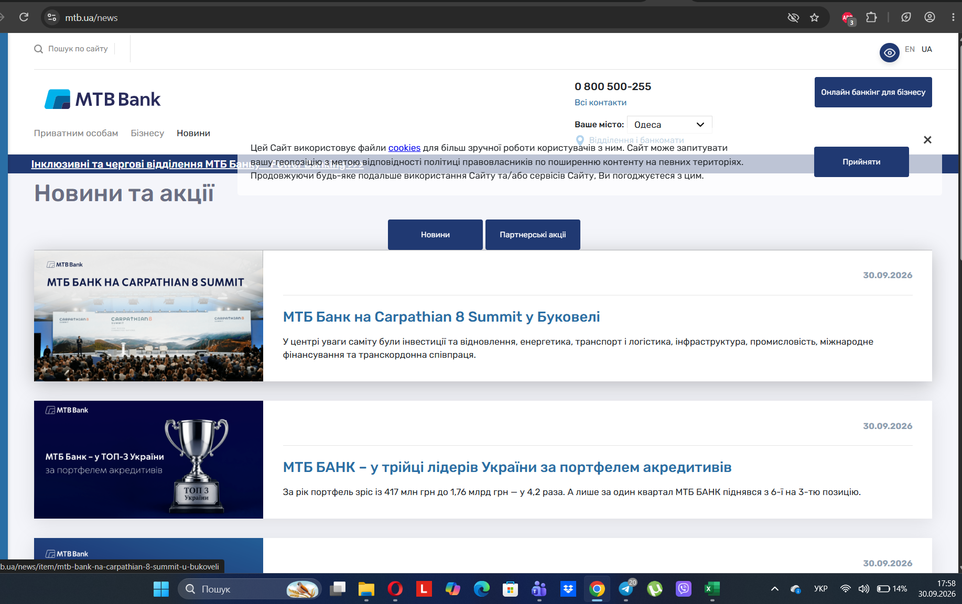
Task: Open the Chrome three-dot menu
Action: [x=953, y=17]
